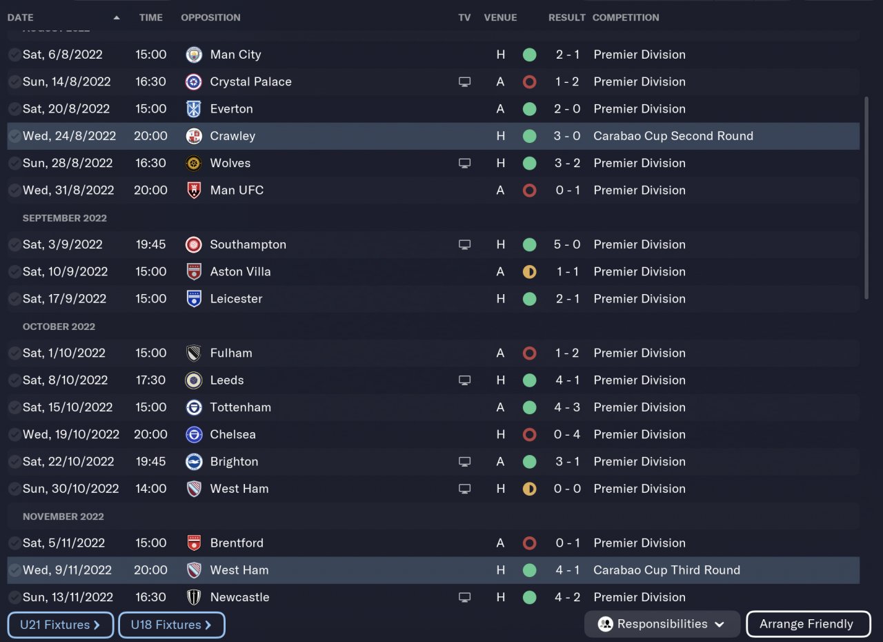883x642 pixels.
Task: Open Everton via its club badge
Action: click(x=194, y=109)
